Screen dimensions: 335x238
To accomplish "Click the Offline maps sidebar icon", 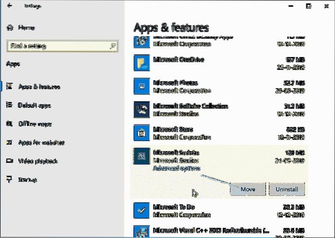I will click(x=9, y=124).
